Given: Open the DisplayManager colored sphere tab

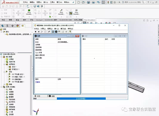Looking at the screenshot, I should pyautogui.click(x=18, y=26).
